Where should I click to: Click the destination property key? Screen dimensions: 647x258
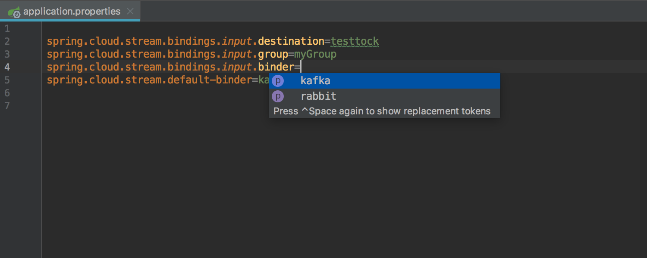click(291, 42)
